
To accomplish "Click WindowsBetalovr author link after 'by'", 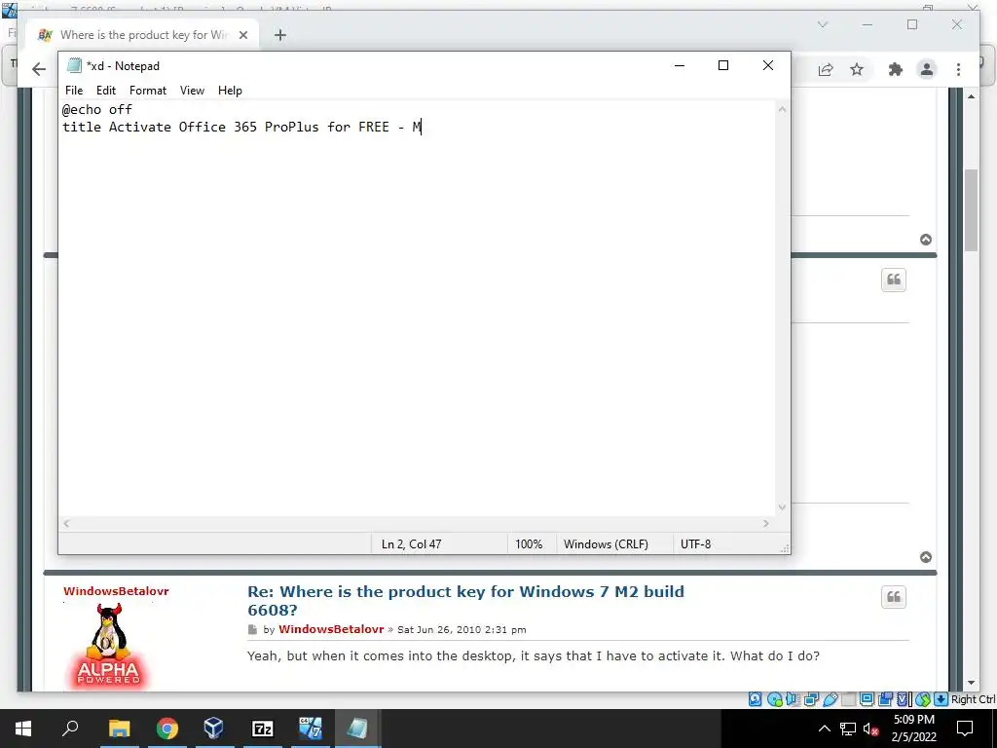I will click(331, 629).
